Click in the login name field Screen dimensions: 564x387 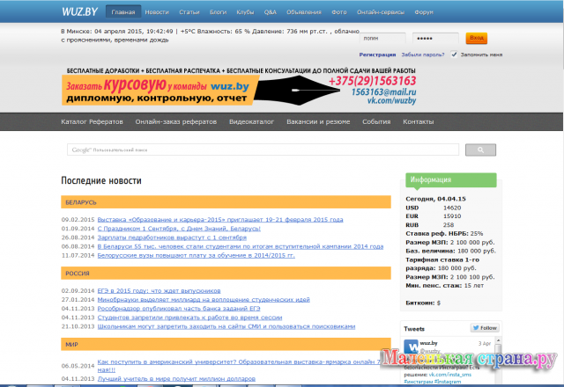pos(383,39)
